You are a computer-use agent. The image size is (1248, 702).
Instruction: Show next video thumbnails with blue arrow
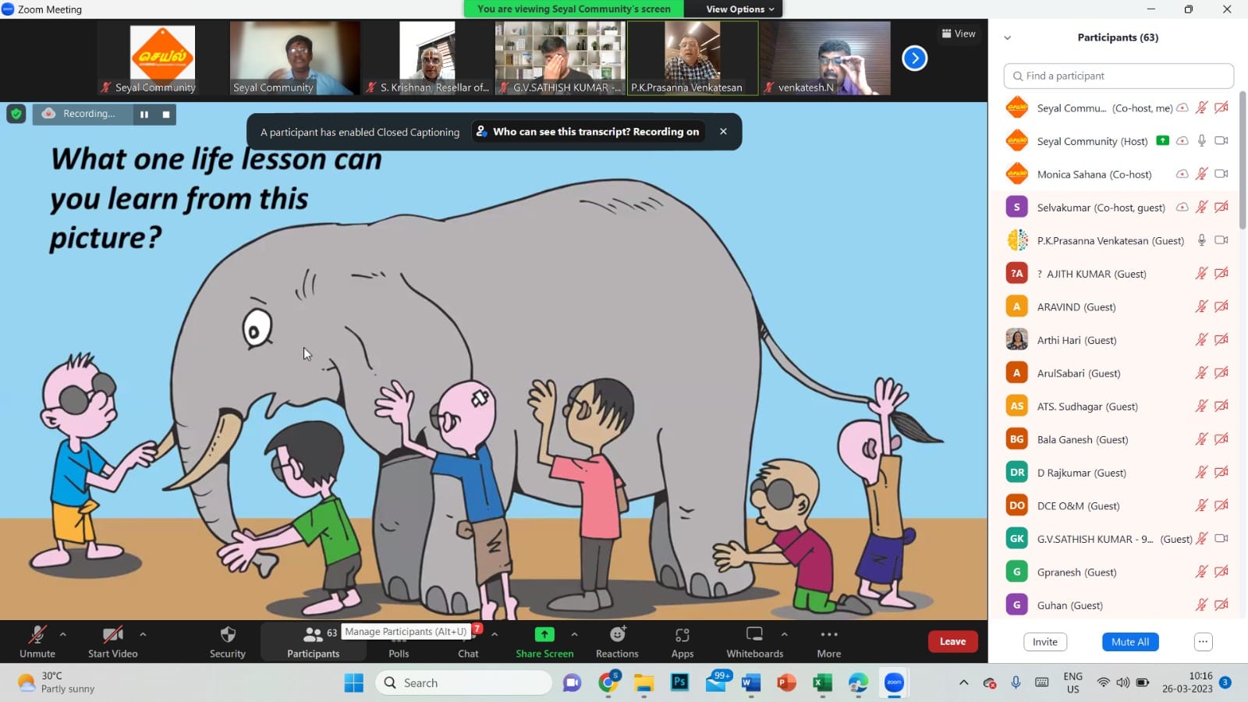(914, 58)
